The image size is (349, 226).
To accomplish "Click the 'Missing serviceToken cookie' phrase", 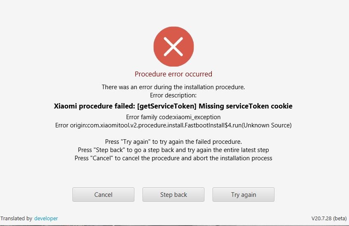I will (246, 106).
